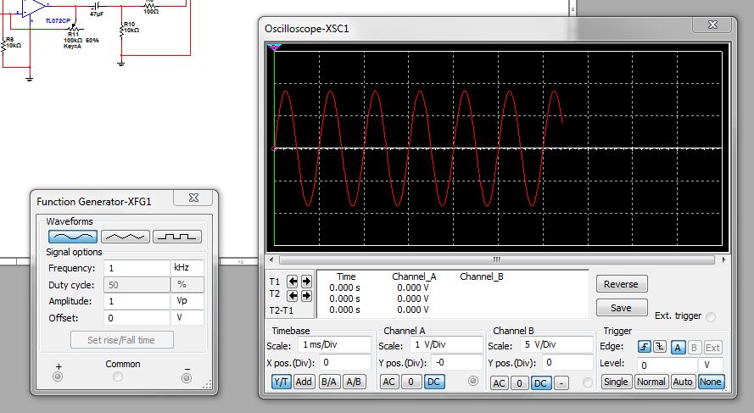This screenshot has height=413, width=754.
Task: Set Channel A coupling to DC
Action: click(433, 382)
